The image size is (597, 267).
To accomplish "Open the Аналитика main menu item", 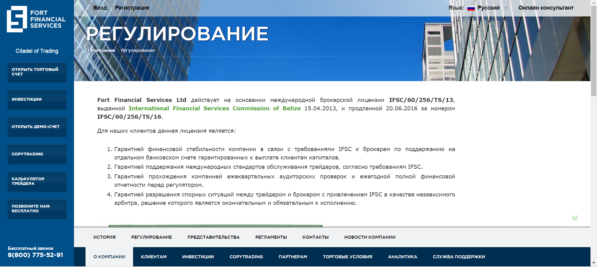I will 403,257.
